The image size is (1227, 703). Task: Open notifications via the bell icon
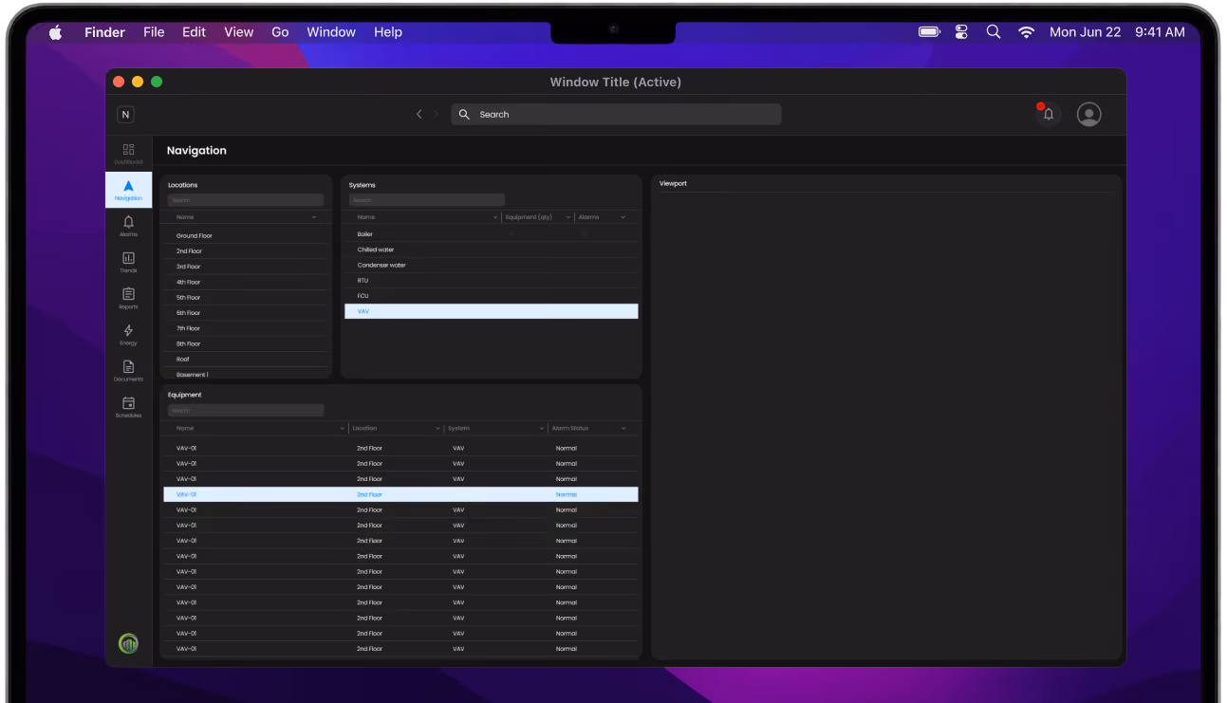click(1048, 114)
